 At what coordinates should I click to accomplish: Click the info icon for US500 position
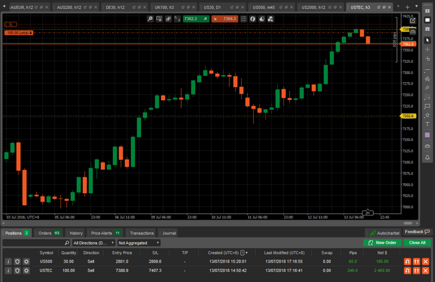tap(8, 261)
